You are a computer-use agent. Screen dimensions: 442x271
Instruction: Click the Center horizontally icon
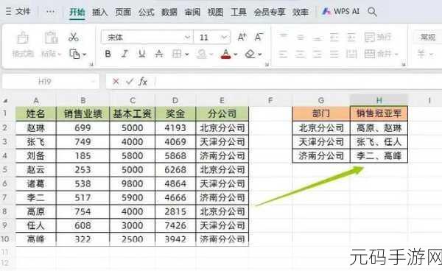301,54
